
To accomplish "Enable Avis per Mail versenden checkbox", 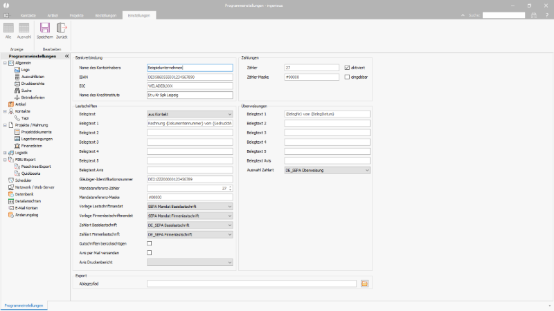I will (150, 253).
